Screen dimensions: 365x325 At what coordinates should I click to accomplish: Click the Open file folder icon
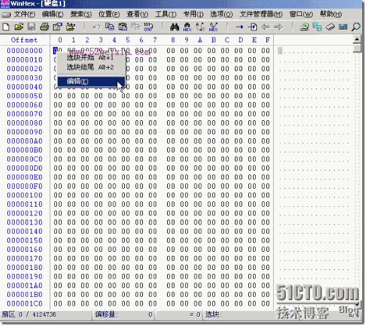coord(19,27)
